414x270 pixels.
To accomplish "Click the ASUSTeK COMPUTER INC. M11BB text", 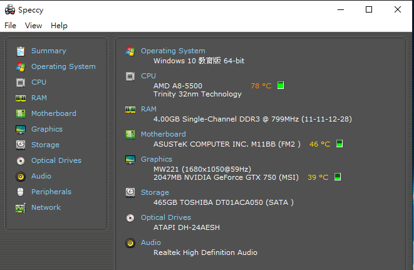I will pyautogui.click(x=227, y=144).
